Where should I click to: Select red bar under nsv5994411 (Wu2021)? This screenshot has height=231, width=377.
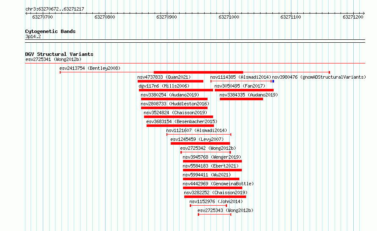pos(211,179)
